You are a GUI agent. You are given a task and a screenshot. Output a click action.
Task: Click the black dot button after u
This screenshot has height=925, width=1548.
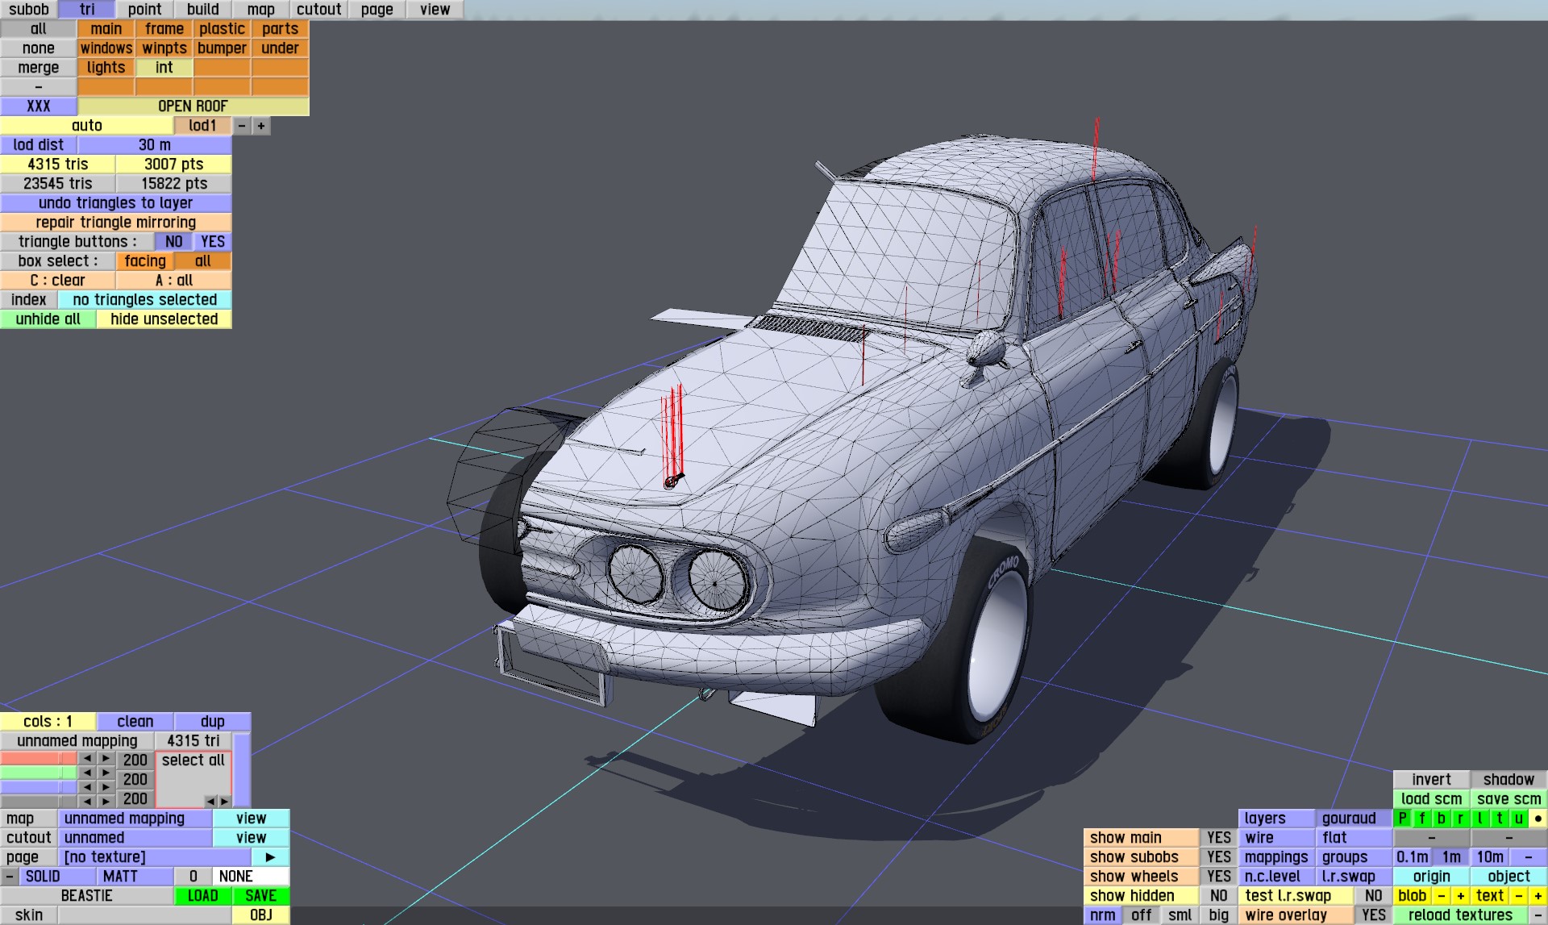(1538, 819)
